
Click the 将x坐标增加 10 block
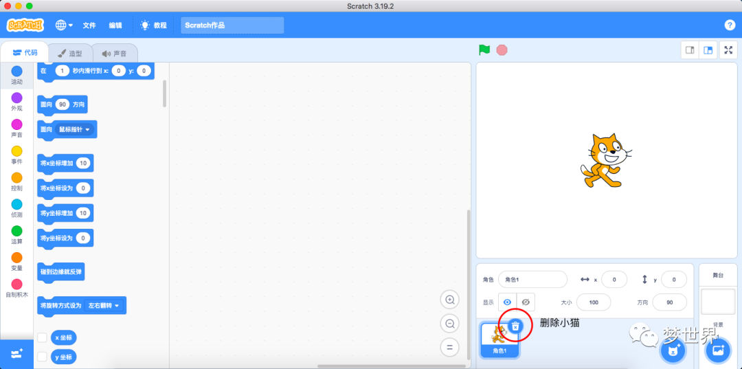point(65,164)
